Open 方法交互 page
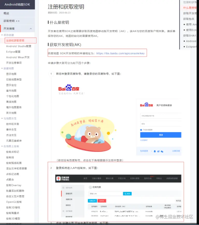 click(11, 135)
